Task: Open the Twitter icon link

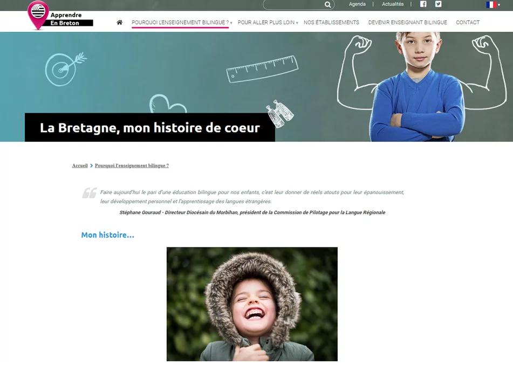Action: [438, 4]
